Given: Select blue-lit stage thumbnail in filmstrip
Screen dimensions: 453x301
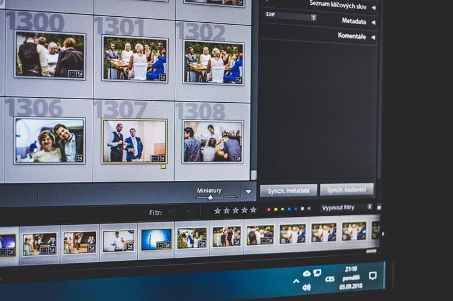Looking at the screenshot, I should 156,240.
